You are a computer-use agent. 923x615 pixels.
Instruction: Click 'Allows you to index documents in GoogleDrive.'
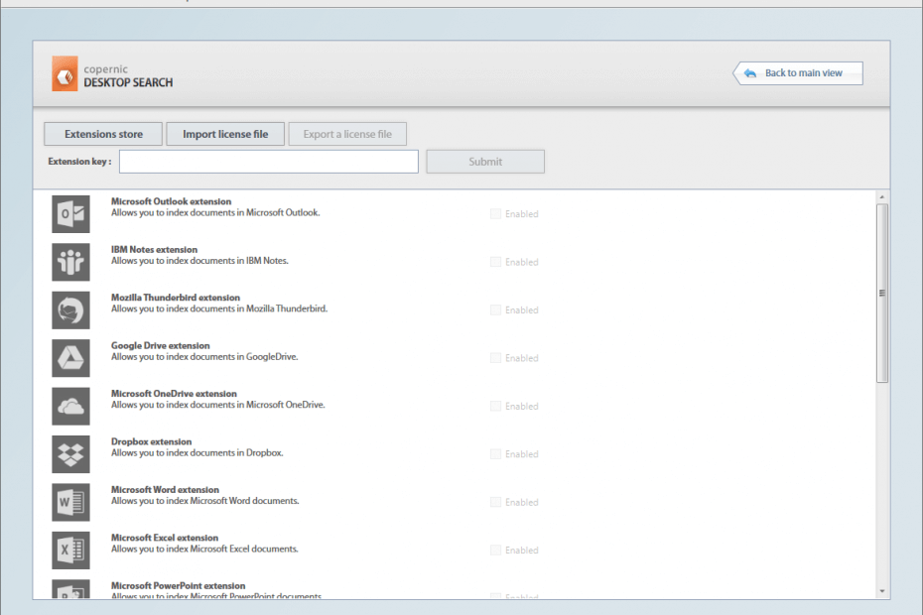(204, 357)
